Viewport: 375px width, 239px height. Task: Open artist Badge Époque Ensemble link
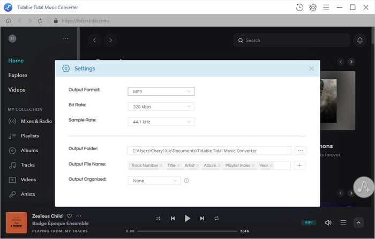point(60,223)
